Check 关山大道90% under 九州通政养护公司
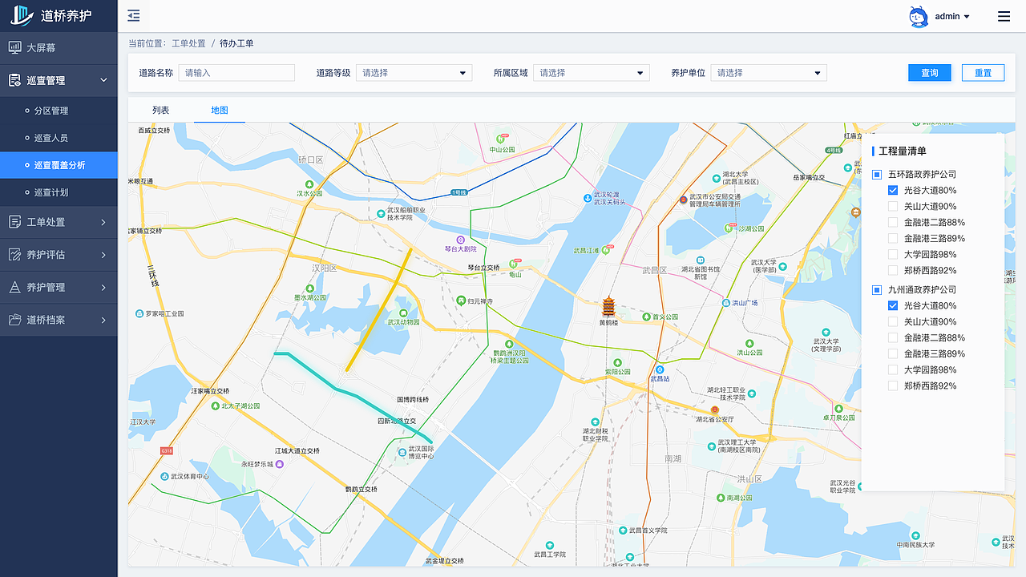 pos(893,321)
